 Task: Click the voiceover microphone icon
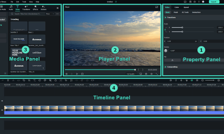tap(181, 80)
